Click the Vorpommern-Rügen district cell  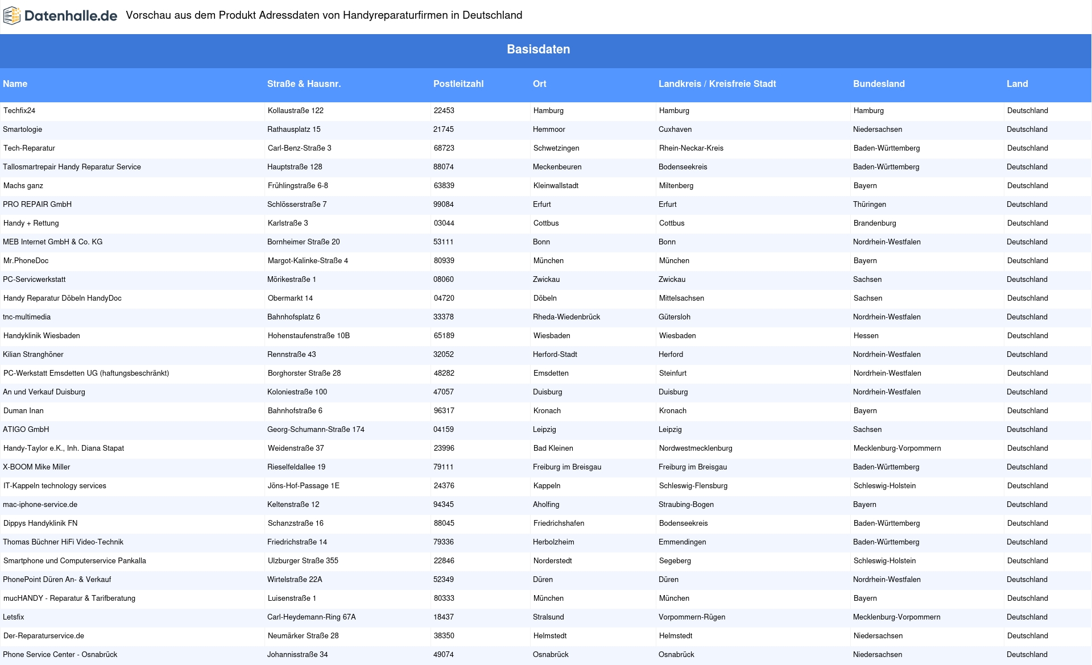(692, 617)
